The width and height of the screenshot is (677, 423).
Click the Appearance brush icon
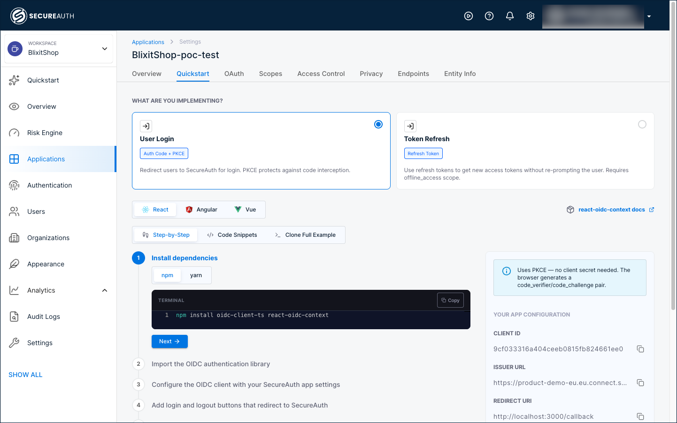tap(14, 264)
